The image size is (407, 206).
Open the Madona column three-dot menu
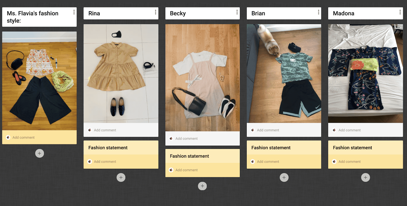[x=400, y=12]
